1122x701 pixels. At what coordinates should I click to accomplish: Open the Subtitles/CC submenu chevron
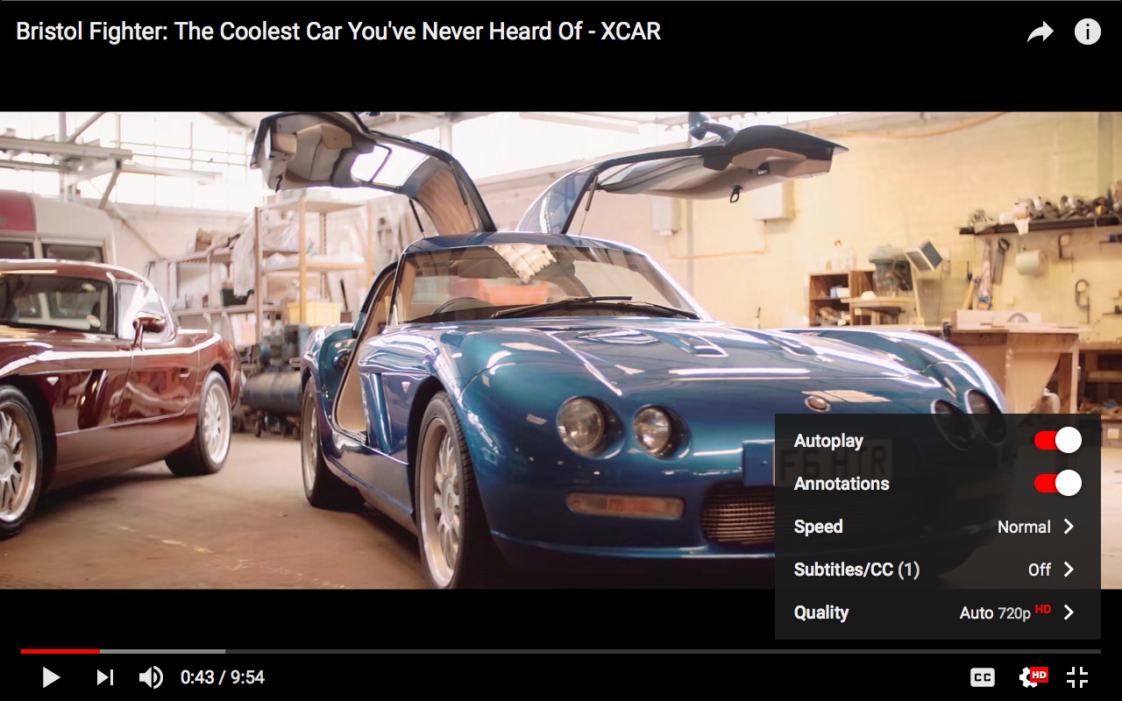click(x=1069, y=570)
